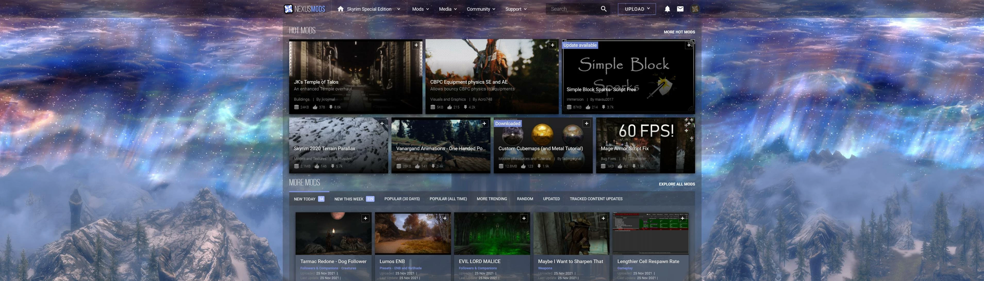Expand the Media menu
Screen dimensions: 984x281
click(x=448, y=9)
